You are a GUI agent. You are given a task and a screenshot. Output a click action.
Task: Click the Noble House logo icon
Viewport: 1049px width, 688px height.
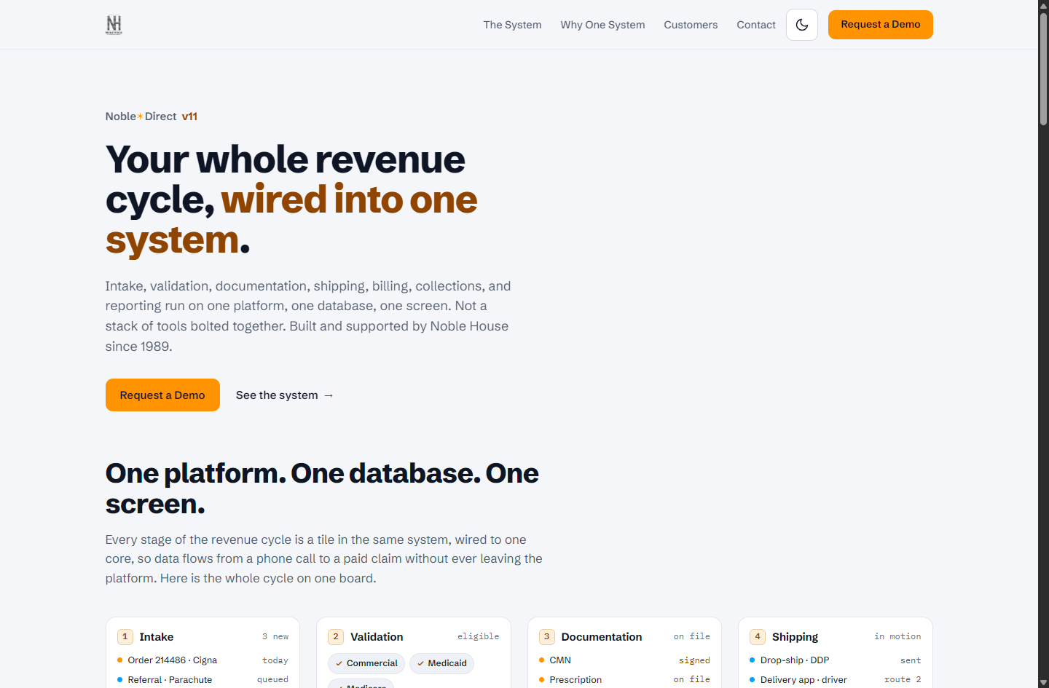pos(114,25)
